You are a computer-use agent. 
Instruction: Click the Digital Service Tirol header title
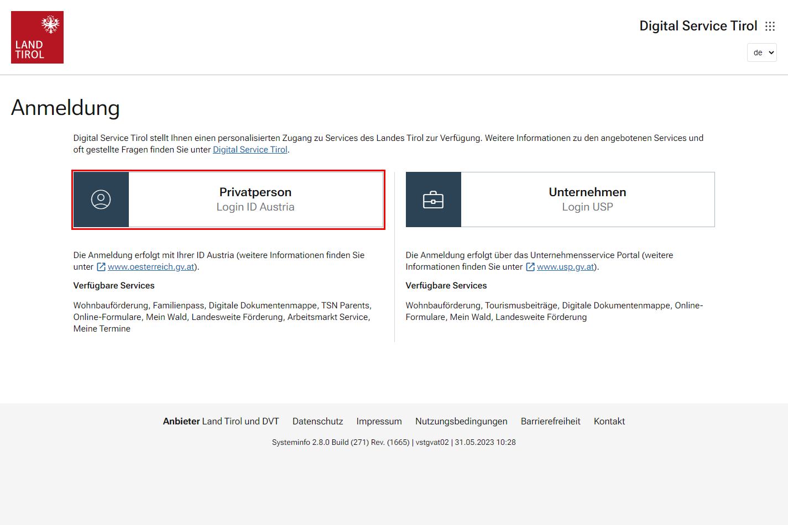point(698,26)
